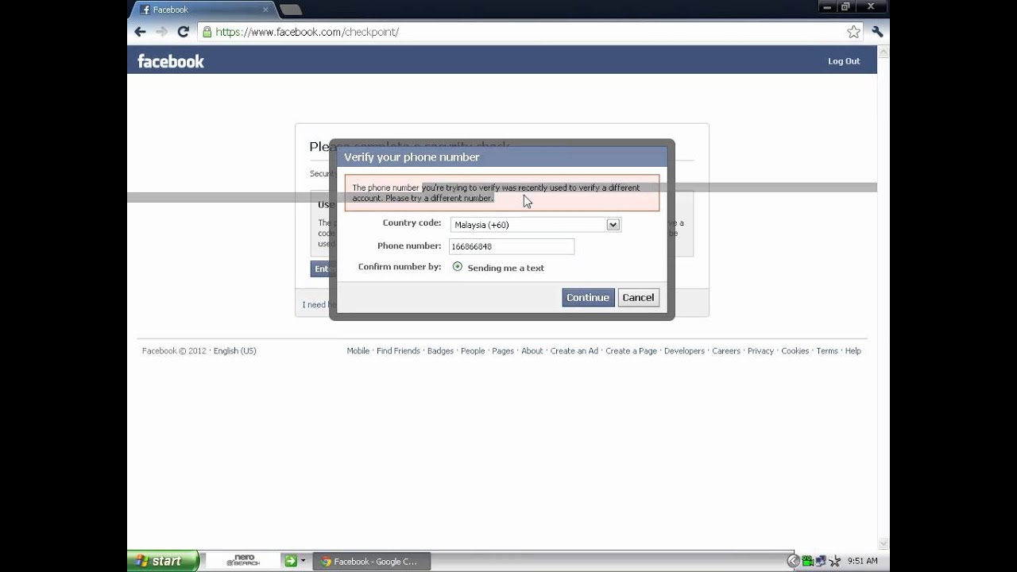
Task: Click the Phone number input field
Action: coord(512,246)
